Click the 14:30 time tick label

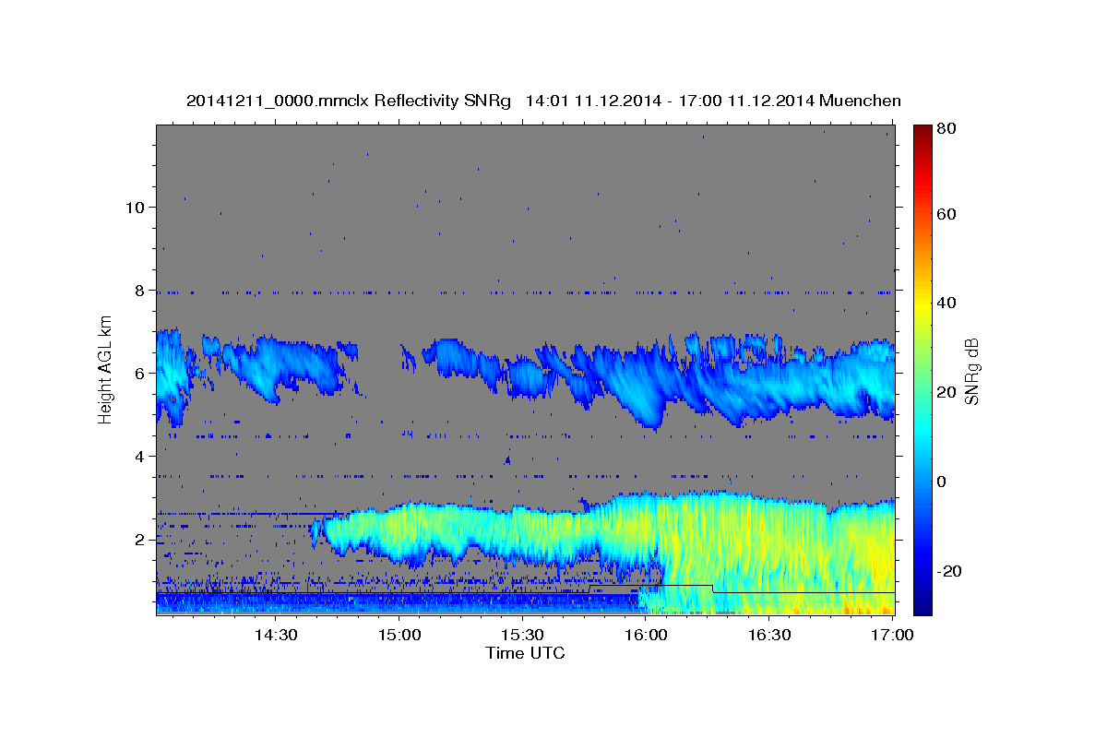(x=276, y=635)
